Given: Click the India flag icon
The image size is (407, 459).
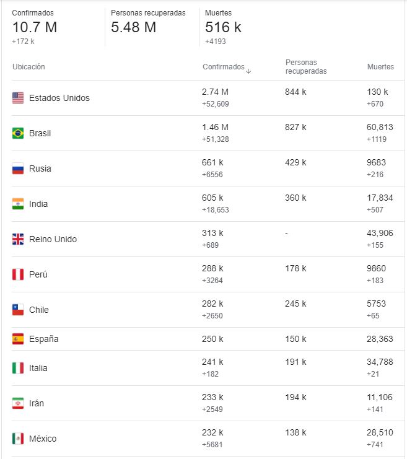Looking at the screenshot, I should (x=18, y=204).
